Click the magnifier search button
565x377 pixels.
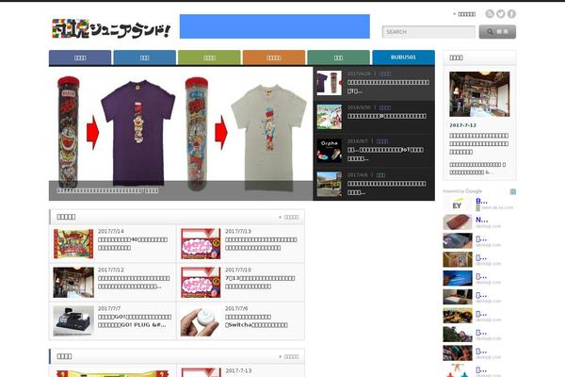[x=497, y=32]
